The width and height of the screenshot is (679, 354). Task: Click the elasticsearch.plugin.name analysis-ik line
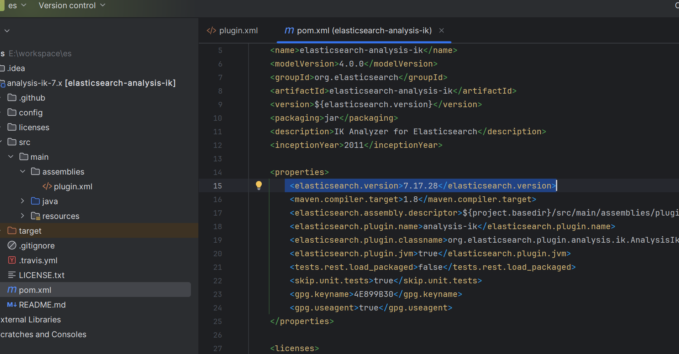click(452, 226)
